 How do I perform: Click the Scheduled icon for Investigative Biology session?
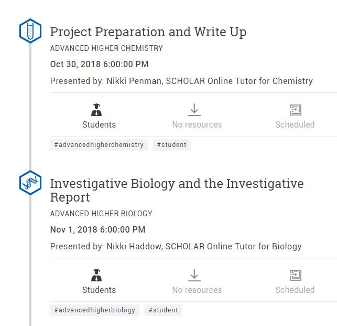coord(296,275)
